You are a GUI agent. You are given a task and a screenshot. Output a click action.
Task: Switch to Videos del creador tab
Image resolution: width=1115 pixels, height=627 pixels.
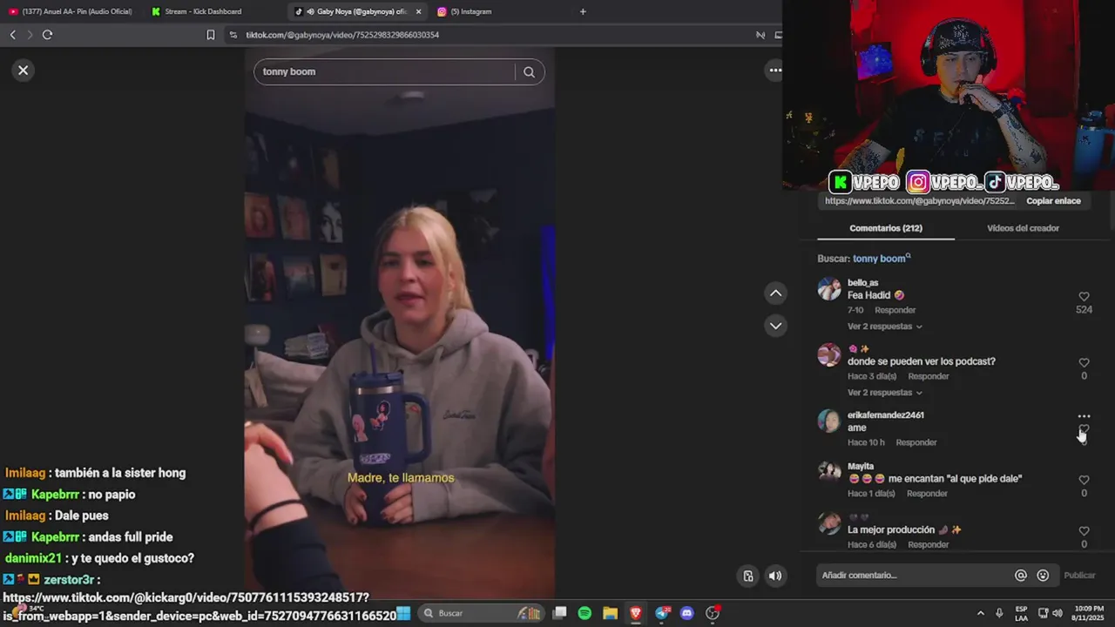pos(1023,228)
